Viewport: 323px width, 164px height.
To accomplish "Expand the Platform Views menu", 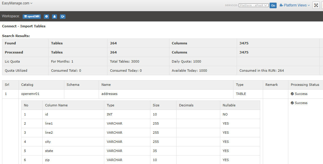I will 295,5.
